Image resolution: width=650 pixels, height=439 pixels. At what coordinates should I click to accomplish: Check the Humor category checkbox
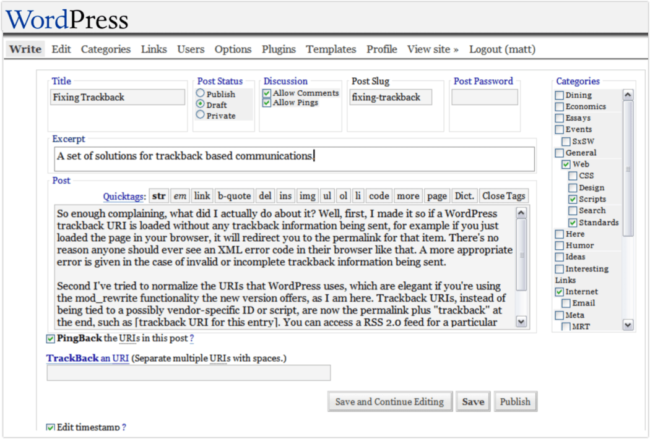560,245
